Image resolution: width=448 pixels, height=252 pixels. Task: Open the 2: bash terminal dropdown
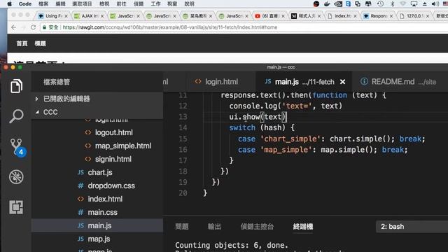pos(412,227)
